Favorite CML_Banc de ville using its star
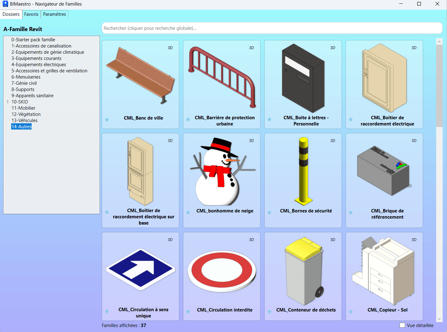The height and width of the screenshot is (332, 447). (107, 120)
